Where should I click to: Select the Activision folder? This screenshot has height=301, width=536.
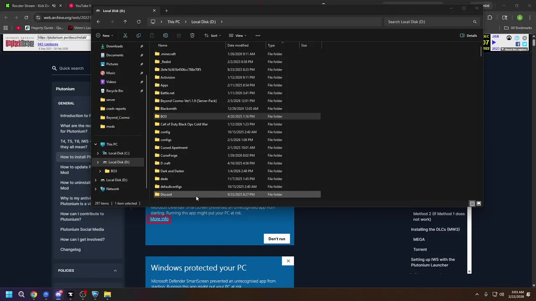(237, 77)
